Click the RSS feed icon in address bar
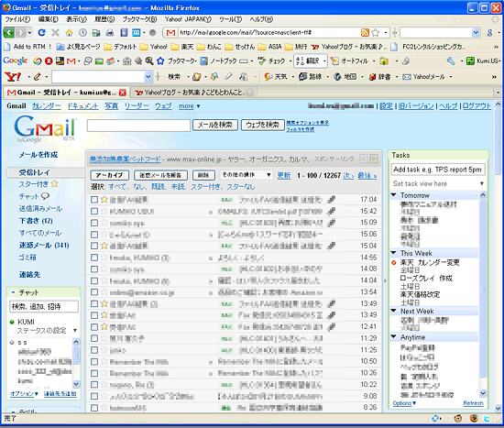504x428 pixels. pos(365,32)
